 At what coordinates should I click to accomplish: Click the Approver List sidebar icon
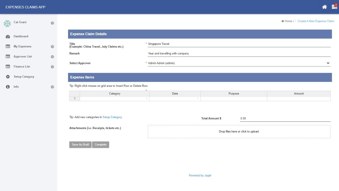click(x=8, y=57)
